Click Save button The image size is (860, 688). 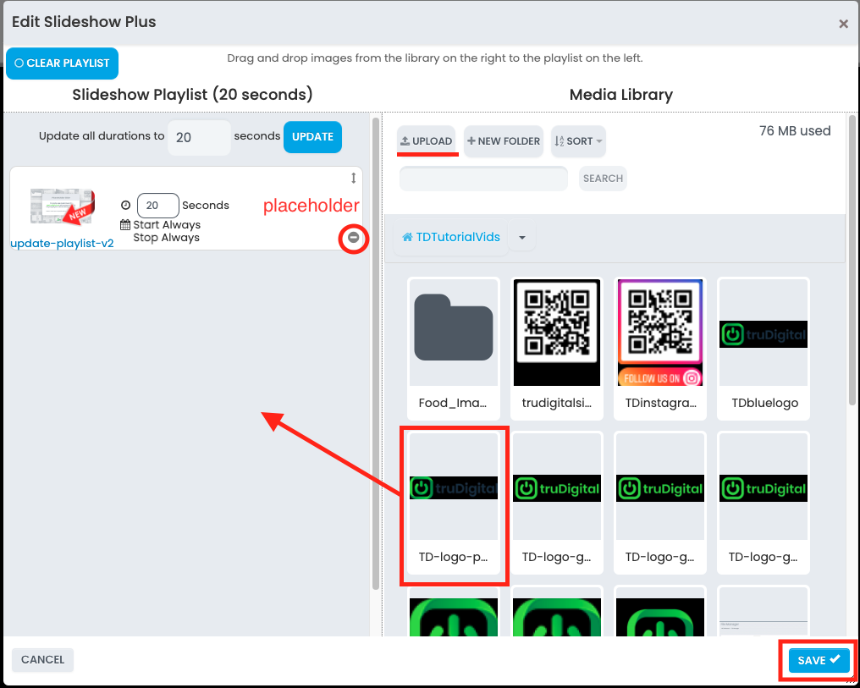click(x=819, y=660)
